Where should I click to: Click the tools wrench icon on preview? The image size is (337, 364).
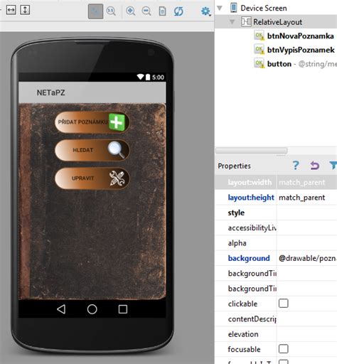click(117, 178)
